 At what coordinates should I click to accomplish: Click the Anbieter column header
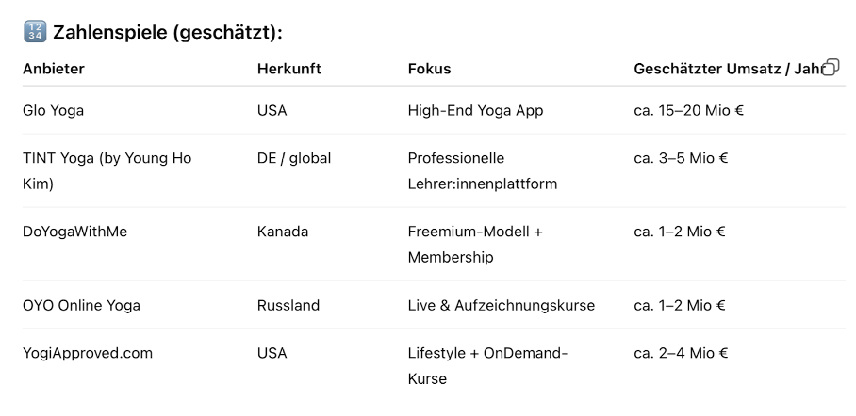[x=53, y=69]
